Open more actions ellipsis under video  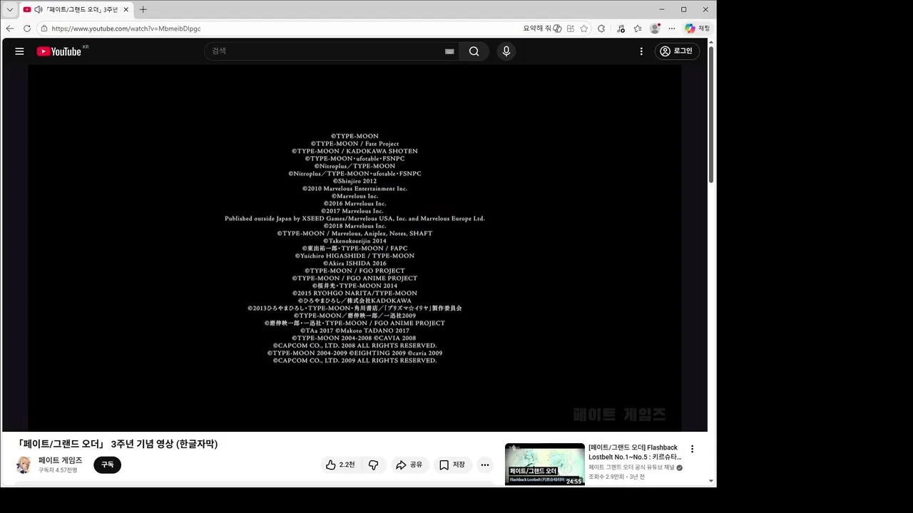pos(485,465)
